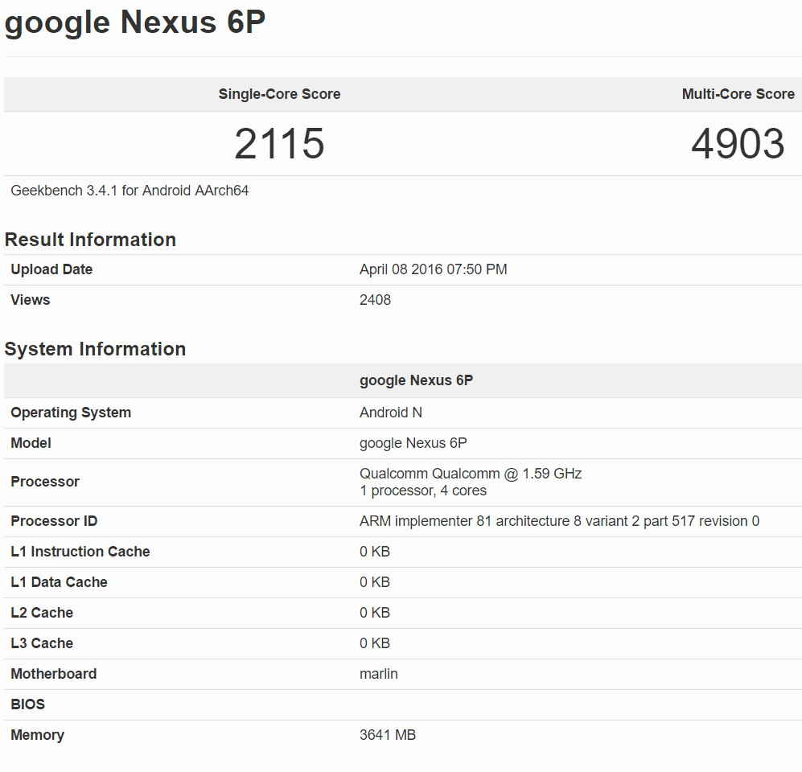
Task: Select the L1 Instruction Cache label
Action: [x=80, y=552]
